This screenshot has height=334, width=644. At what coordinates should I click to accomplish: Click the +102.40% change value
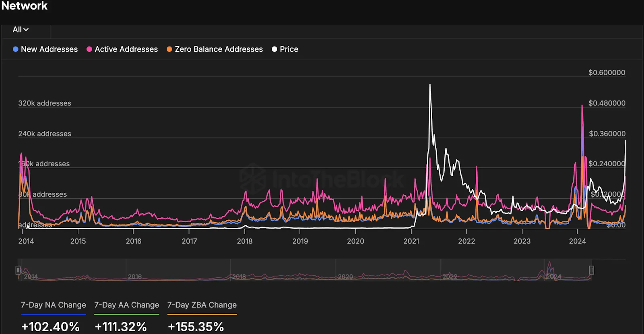click(50, 326)
